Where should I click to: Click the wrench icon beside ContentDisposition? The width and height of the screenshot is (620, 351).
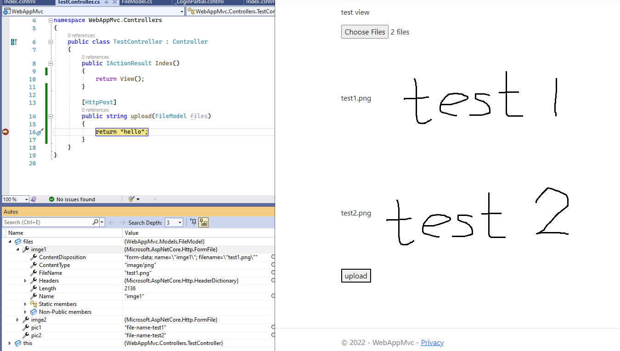coord(34,257)
